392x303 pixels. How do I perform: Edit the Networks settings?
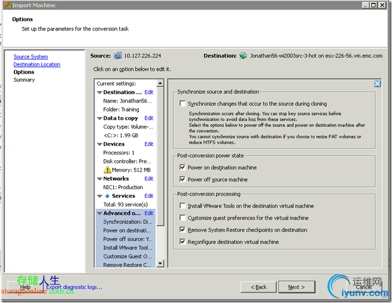[x=149, y=178]
